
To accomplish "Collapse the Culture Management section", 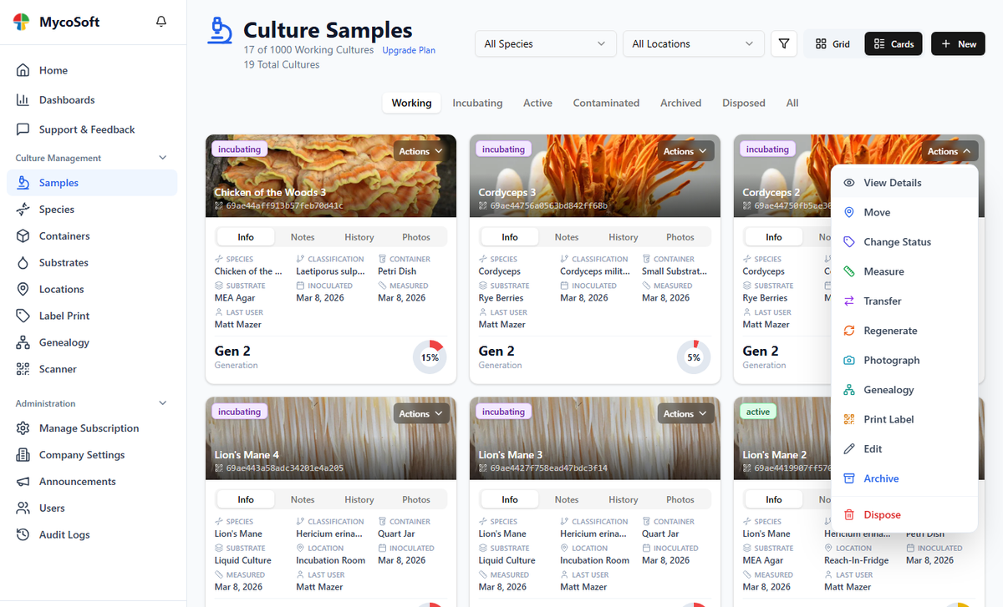I will point(162,157).
